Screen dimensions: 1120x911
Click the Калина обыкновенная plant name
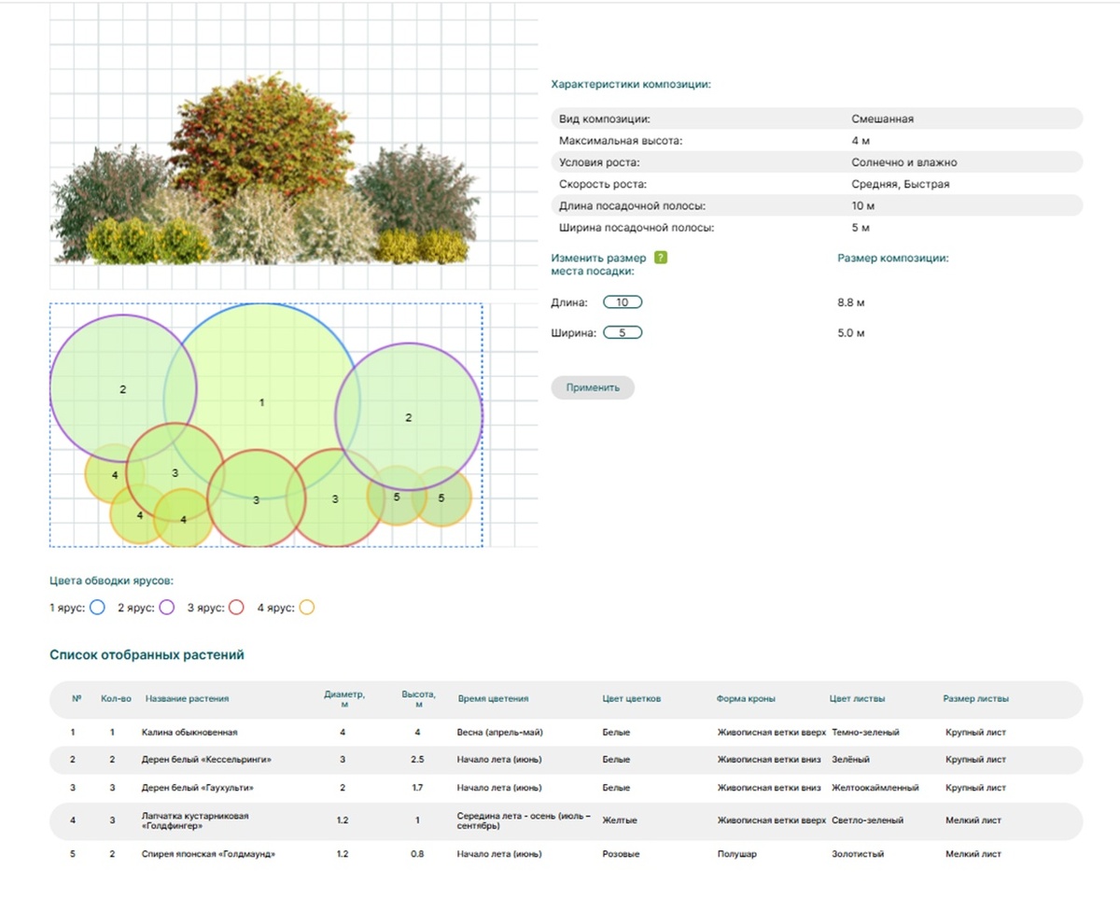coord(189,733)
